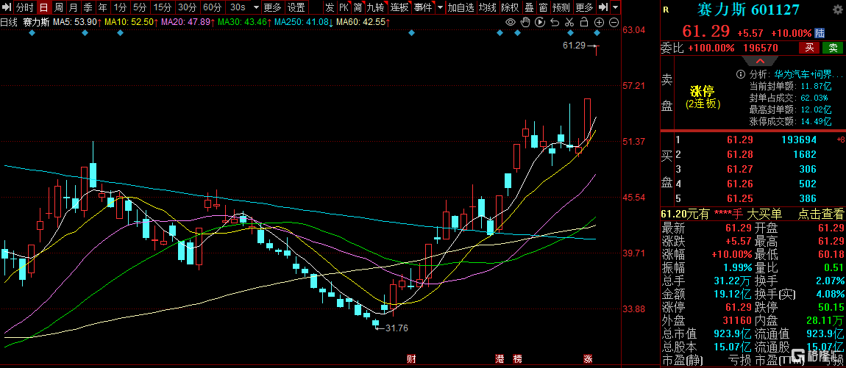Toggle 简 simplified mode

coord(358,7)
